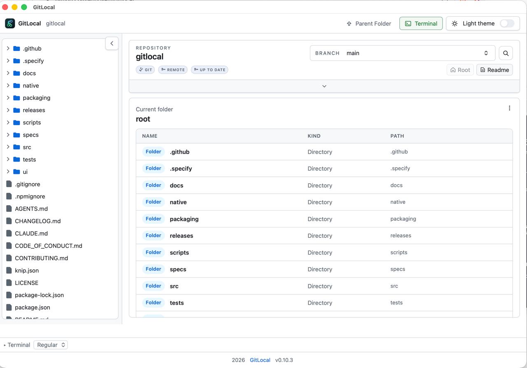Expand the .github folder tree chevron
The image size is (527, 368).
[x=8, y=49]
